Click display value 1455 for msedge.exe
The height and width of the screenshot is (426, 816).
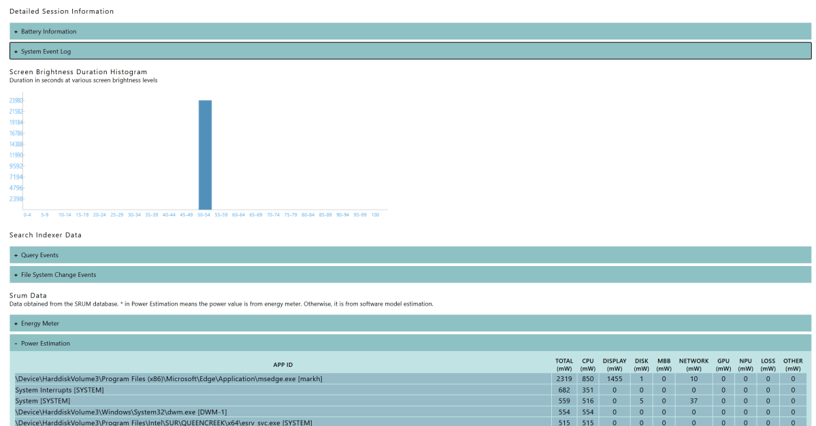(615, 378)
